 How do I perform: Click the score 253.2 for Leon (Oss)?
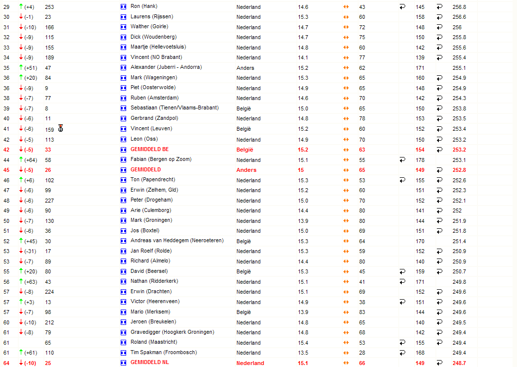point(459,140)
